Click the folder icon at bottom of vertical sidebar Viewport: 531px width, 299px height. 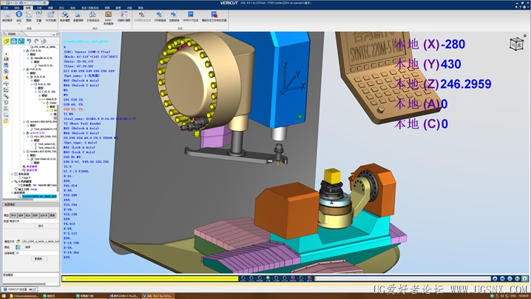tap(6, 121)
